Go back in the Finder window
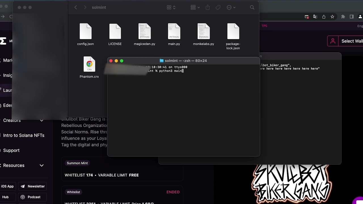The width and height of the screenshot is (363, 204). (x=75, y=7)
